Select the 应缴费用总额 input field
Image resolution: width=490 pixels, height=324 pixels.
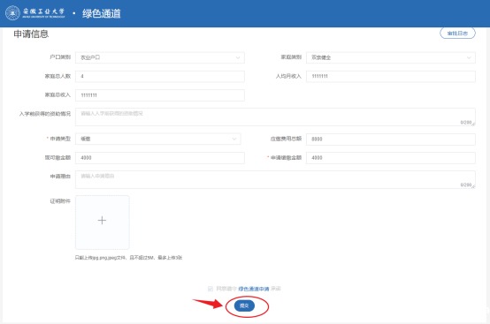pos(391,139)
